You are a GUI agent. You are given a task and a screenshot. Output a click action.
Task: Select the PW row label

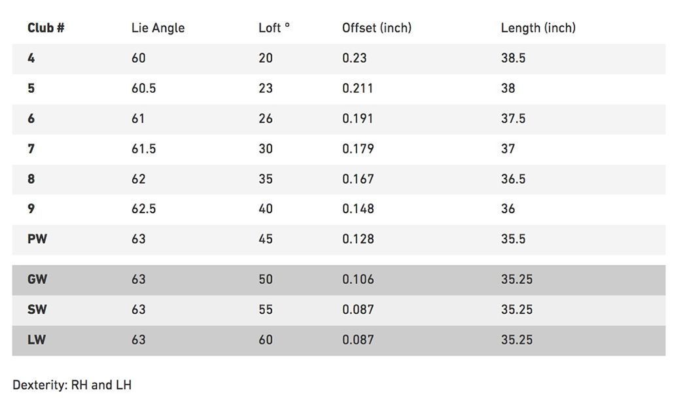pyautogui.click(x=37, y=239)
